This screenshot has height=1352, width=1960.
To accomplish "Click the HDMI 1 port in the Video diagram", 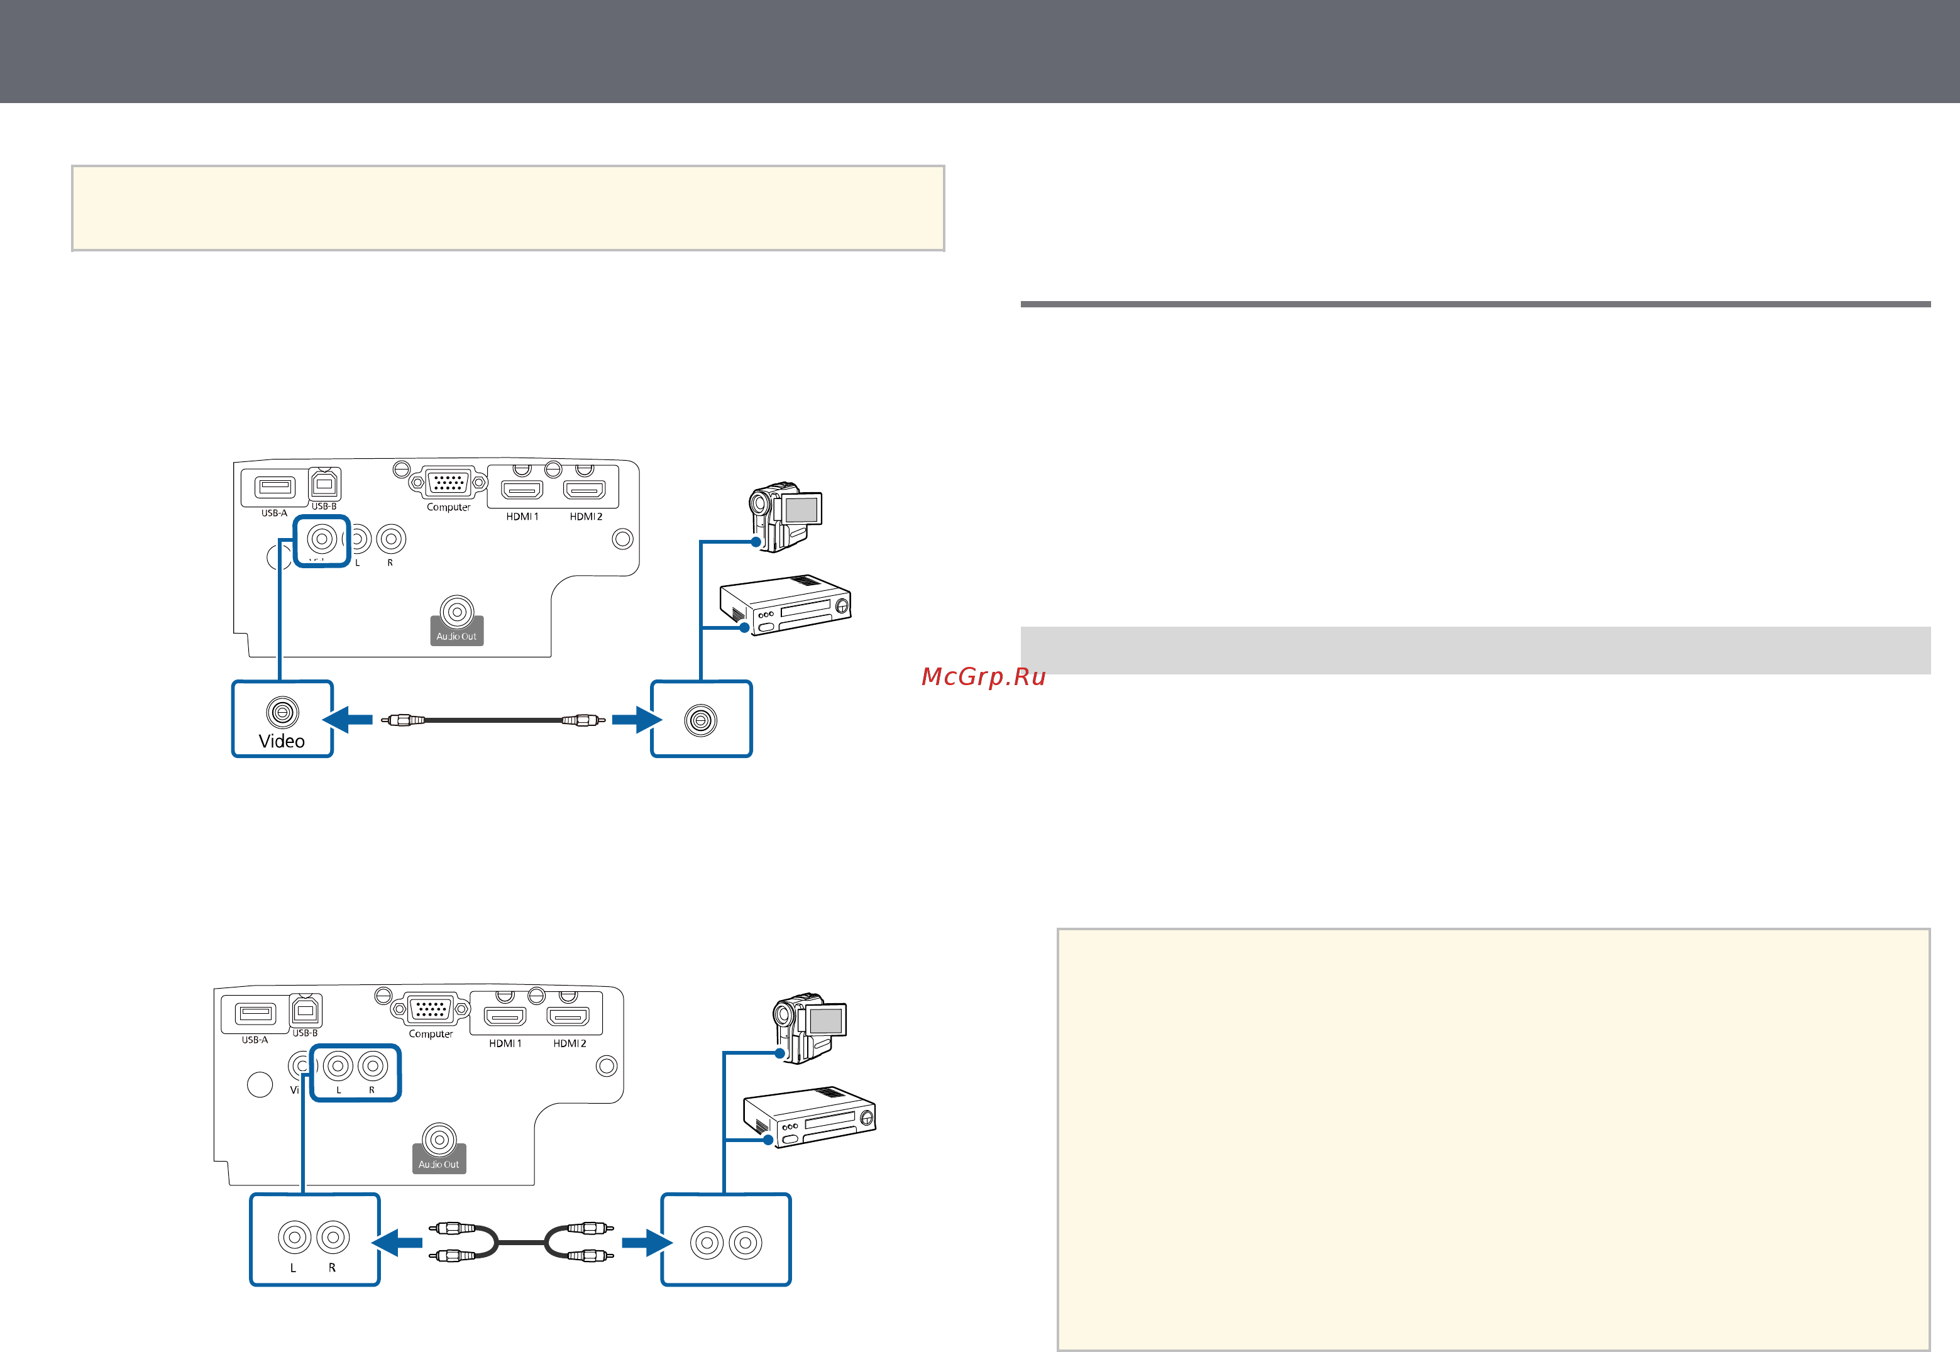I will pos(522,490).
